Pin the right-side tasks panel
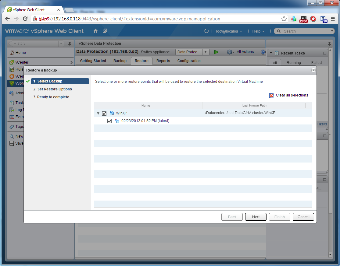This screenshot has height=266, width=340. tap(329, 44)
